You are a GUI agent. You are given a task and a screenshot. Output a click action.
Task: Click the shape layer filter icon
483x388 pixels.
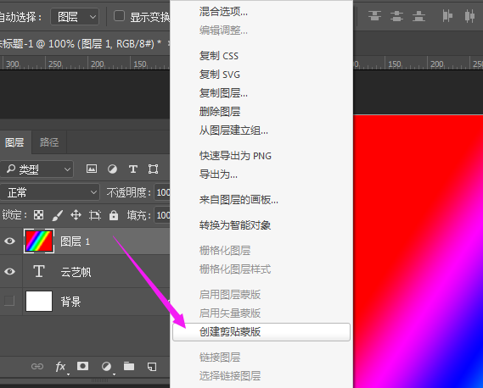click(153, 169)
